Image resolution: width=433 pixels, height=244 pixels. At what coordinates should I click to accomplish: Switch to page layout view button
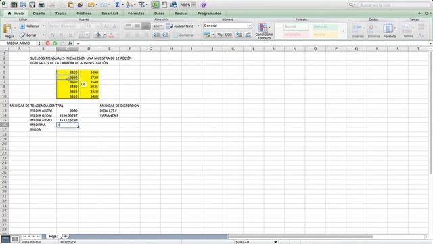[15, 239]
